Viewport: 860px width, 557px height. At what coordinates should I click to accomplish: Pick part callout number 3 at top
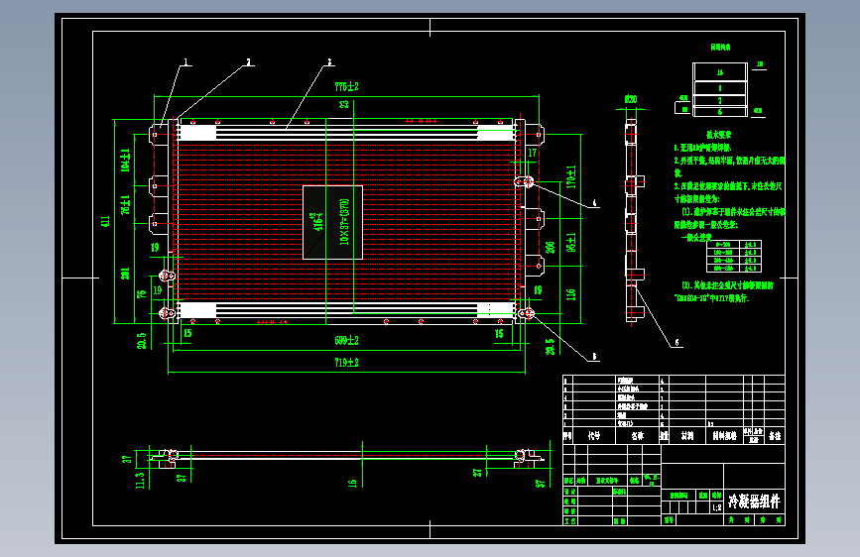click(x=329, y=62)
